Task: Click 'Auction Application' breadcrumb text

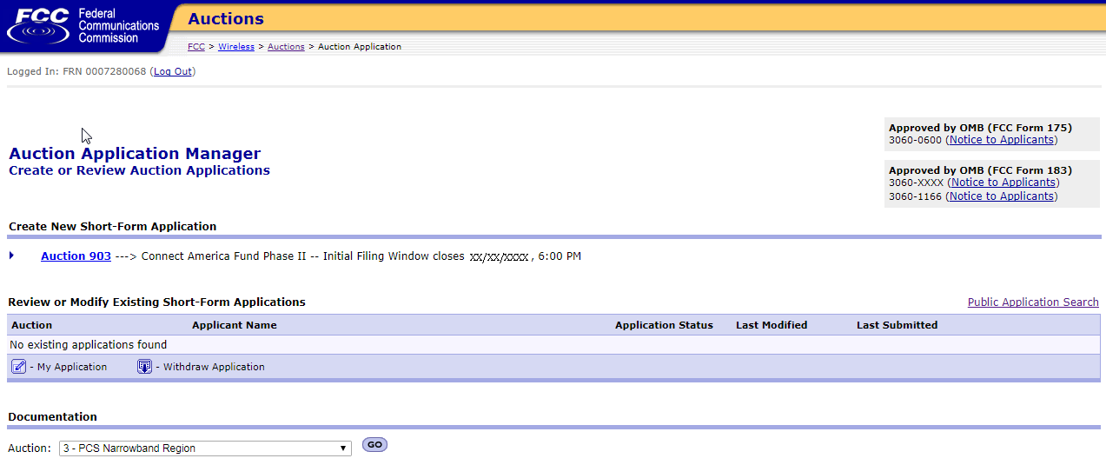Action: 360,47
